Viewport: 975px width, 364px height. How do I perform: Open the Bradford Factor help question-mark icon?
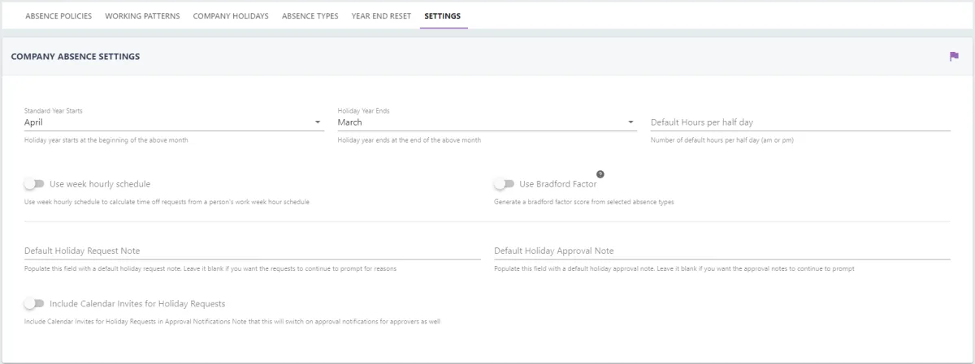[x=600, y=174]
